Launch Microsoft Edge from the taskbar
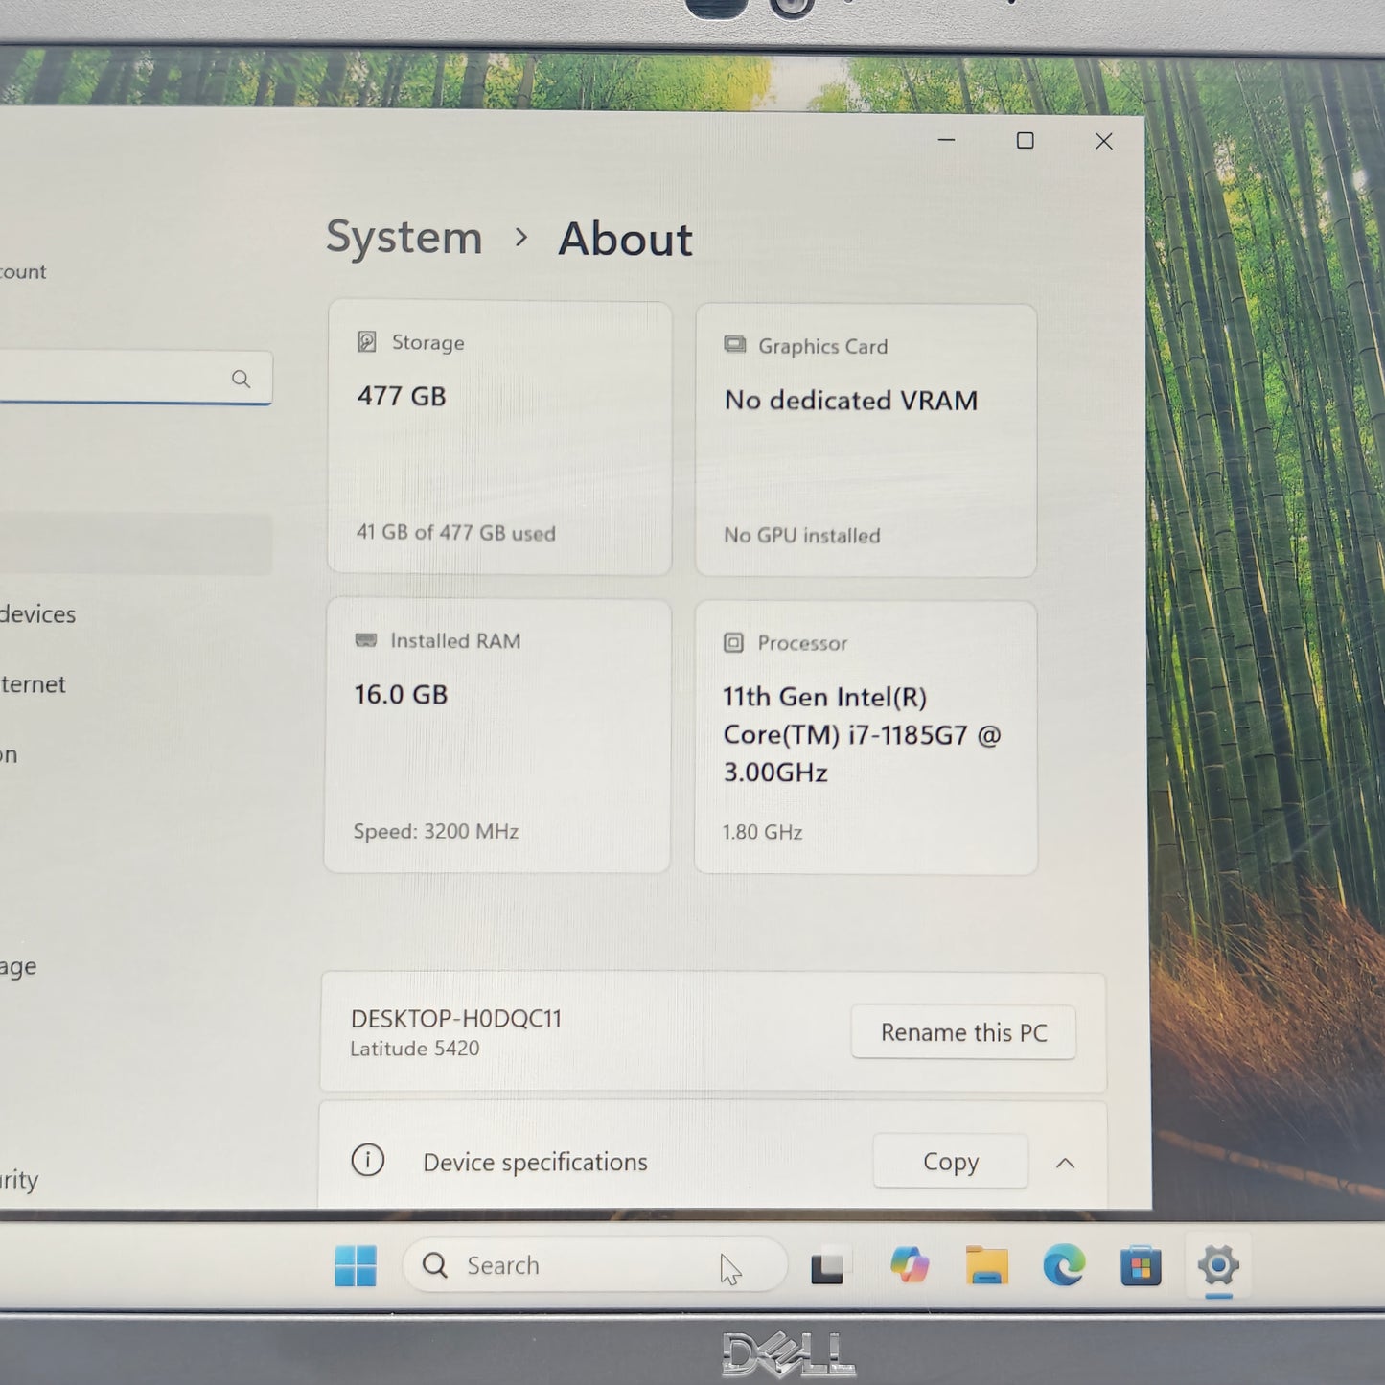1385x1385 pixels. (1064, 1266)
